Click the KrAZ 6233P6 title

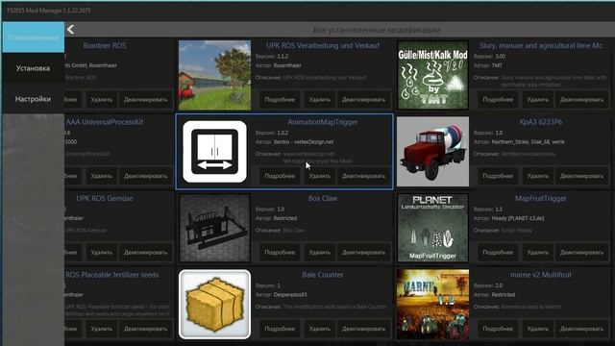(540, 122)
